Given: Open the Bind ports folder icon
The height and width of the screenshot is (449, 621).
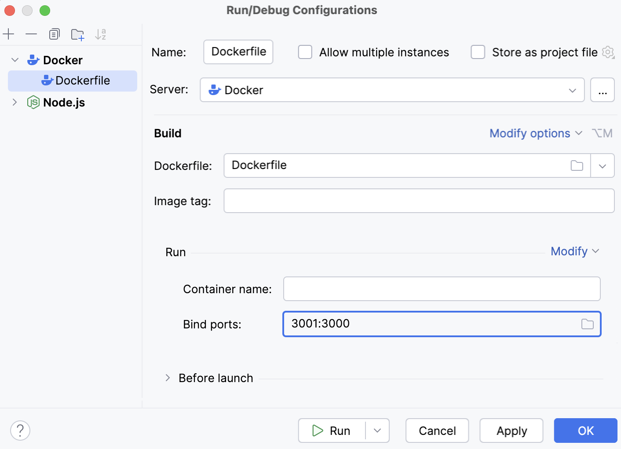Looking at the screenshot, I should pos(587,324).
